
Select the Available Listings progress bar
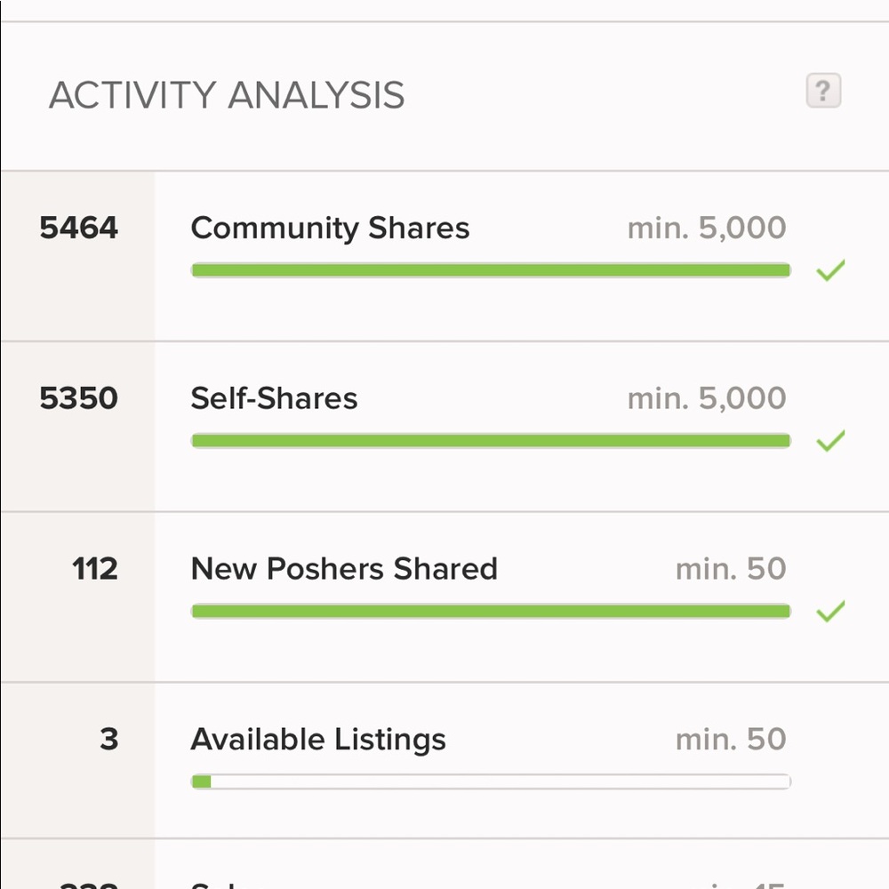(x=491, y=781)
